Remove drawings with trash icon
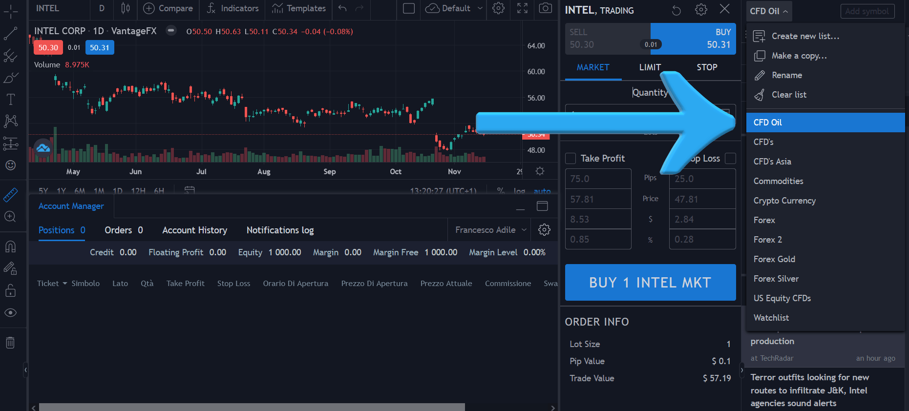The width and height of the screenshot is (909, 411). pos(10,343)
